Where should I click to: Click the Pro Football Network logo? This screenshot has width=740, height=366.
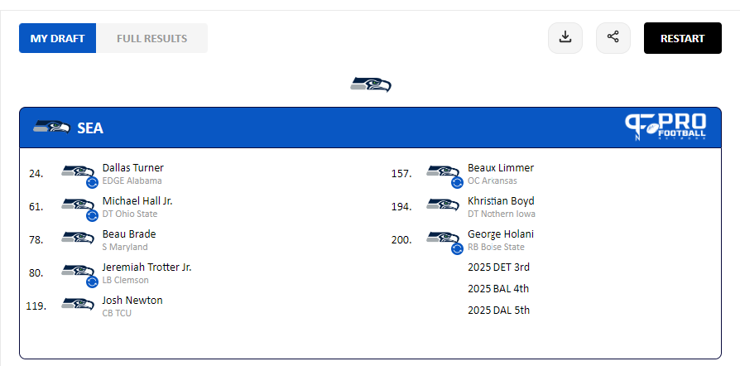[x=666, y=127]
